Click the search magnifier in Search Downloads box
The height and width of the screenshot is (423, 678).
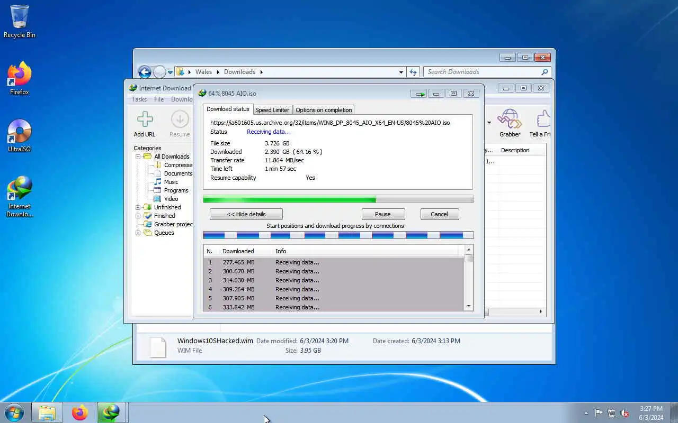(545, 72)
